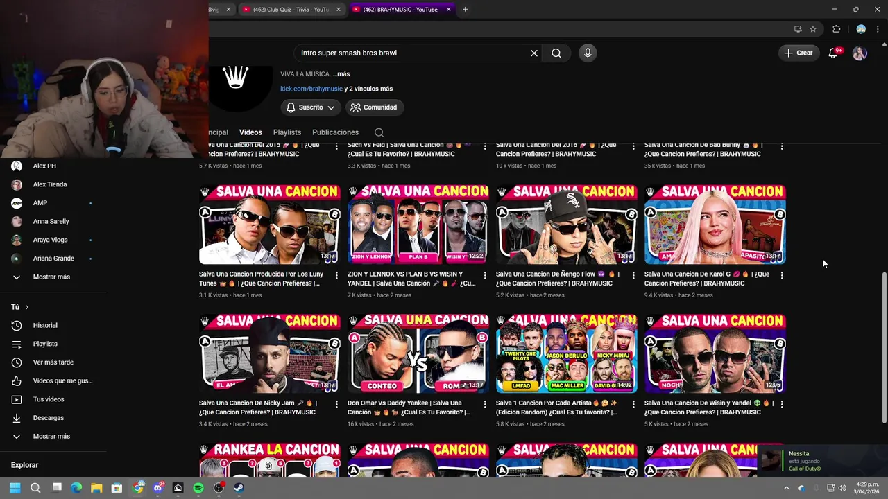888x499 pixels.
Task: Play the Karol G Salva Una Cancion thumbnail
Action: pos(715,225)
